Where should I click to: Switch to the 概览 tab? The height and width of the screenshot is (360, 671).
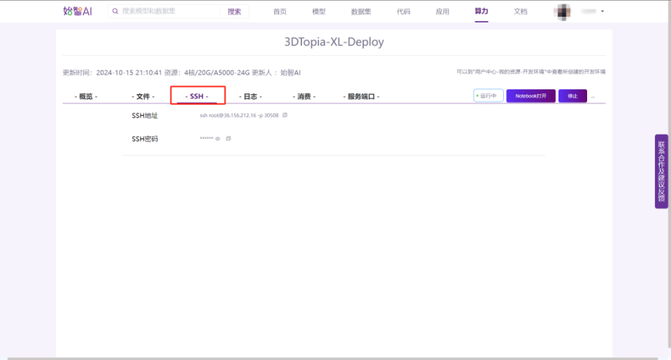86,96
